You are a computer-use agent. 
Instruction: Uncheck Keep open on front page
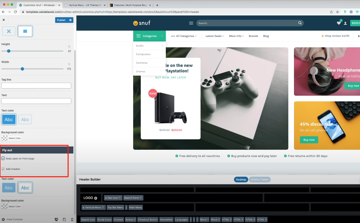point(3,159)
